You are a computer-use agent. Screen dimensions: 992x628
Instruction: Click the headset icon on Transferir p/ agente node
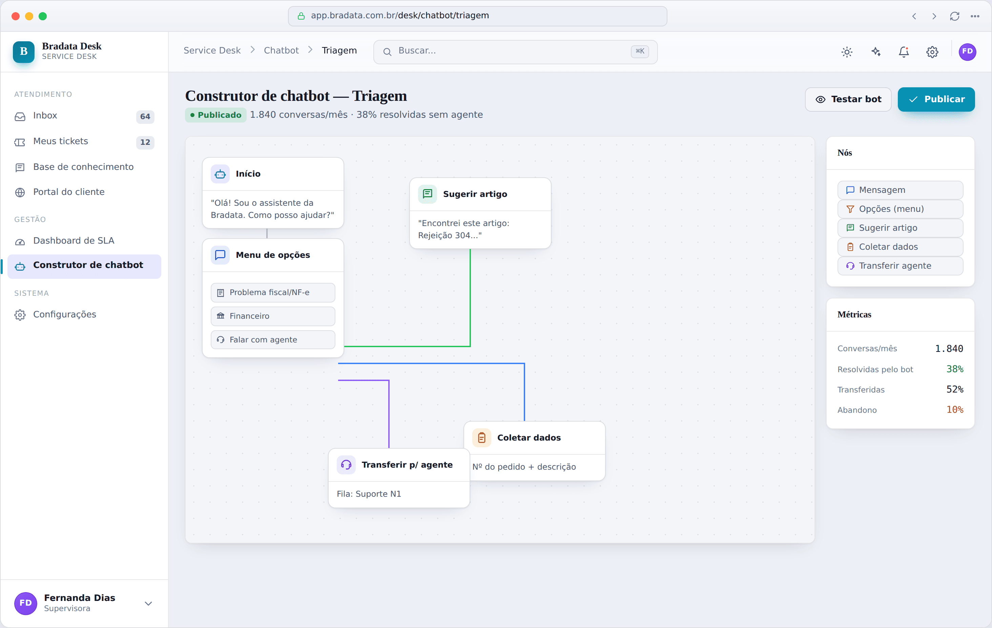tap(346, 465)
